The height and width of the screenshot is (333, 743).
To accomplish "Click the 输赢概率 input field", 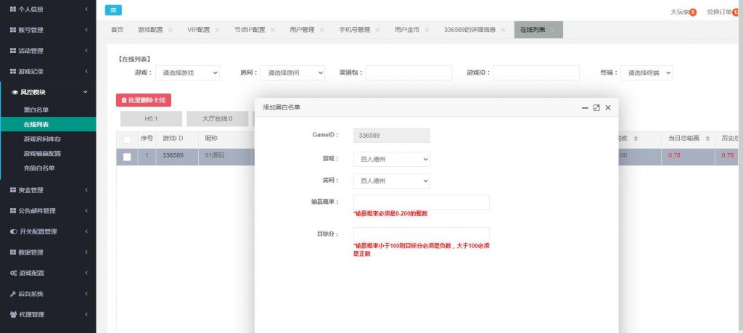I will [x=421, y=202].
